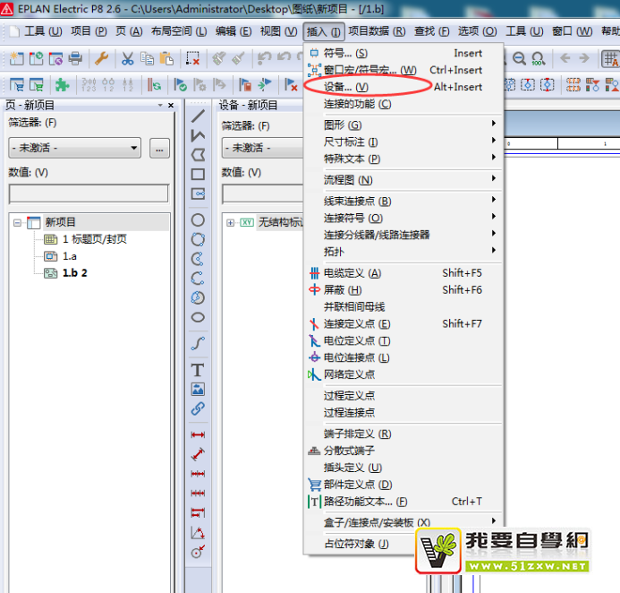Viewport: 620px width, 593px height.
Task: Toggle the grid snap button
Action: tap(611, 59)
